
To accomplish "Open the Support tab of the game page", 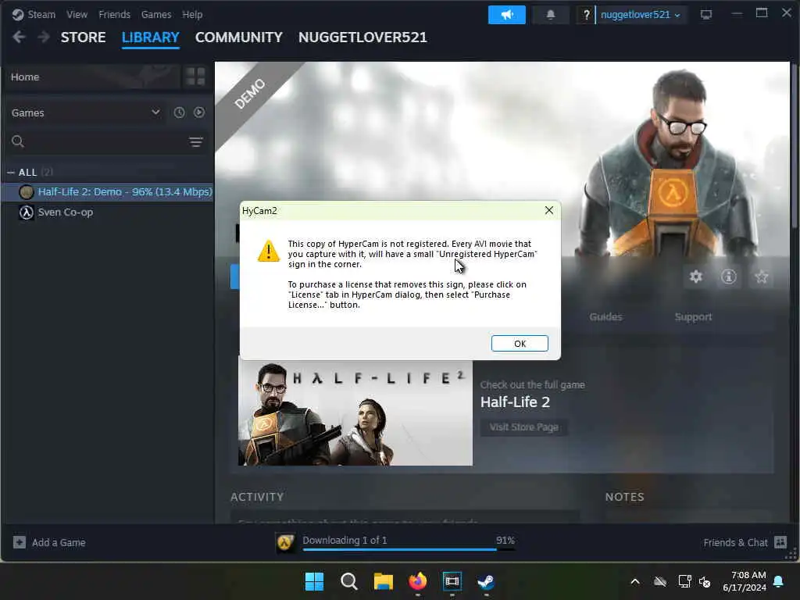I will click(x=693, y=317).
